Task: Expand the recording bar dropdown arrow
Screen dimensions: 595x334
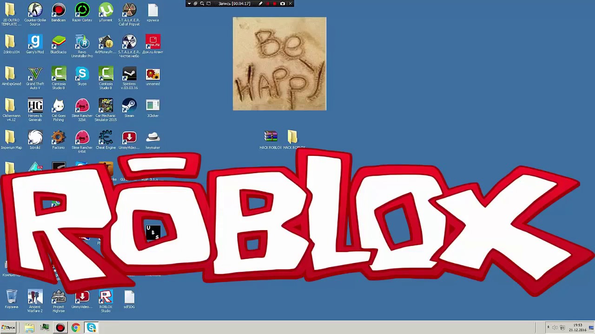Action: click(189, 4)
